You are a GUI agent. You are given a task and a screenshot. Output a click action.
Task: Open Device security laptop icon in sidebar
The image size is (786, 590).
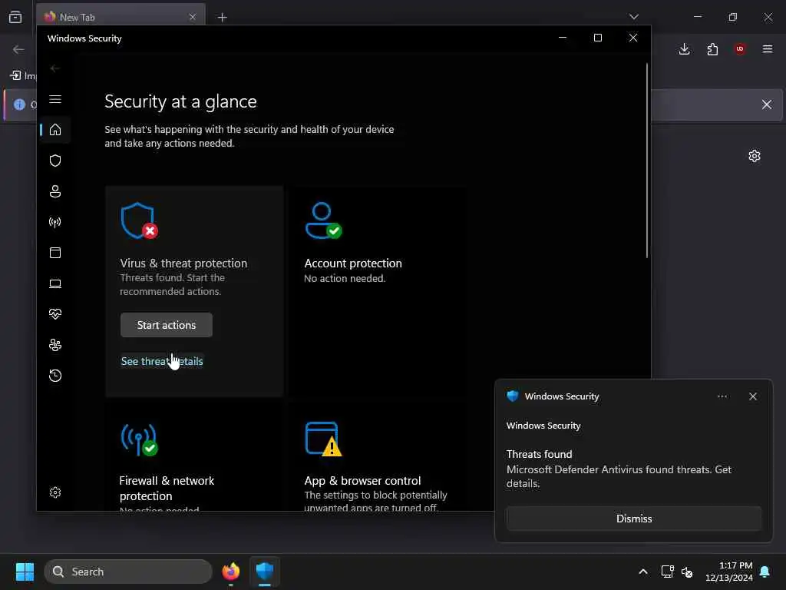pyautogui.click(x=55, y=284)
